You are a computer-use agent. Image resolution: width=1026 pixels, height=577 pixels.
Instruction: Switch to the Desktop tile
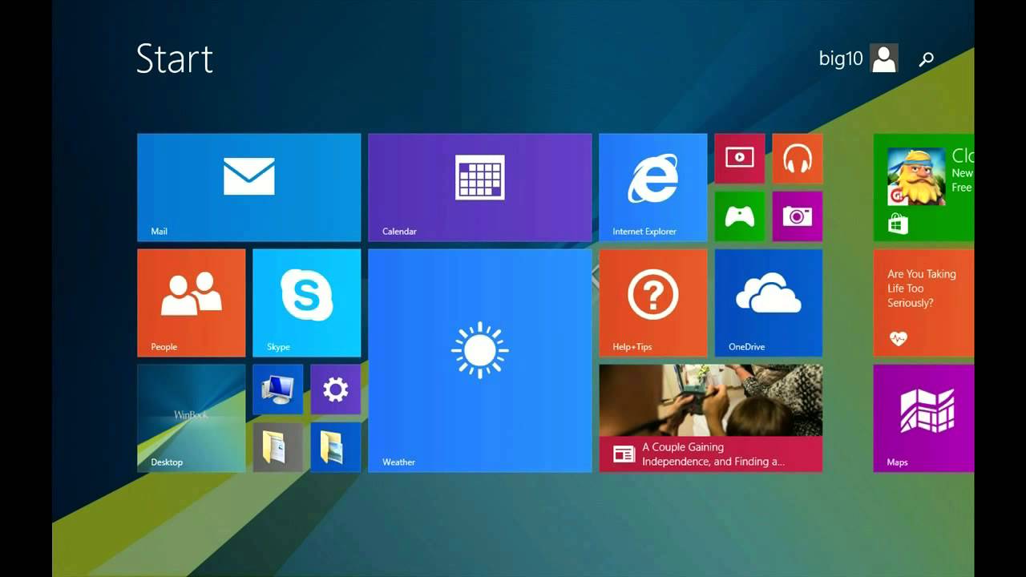point(191,418)
